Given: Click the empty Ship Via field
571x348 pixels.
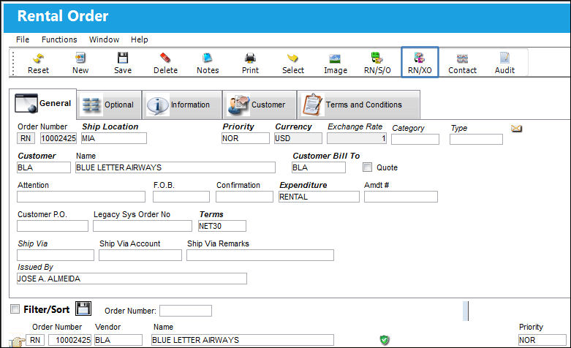Looking at the screenshot, I should tap(56, 255).
